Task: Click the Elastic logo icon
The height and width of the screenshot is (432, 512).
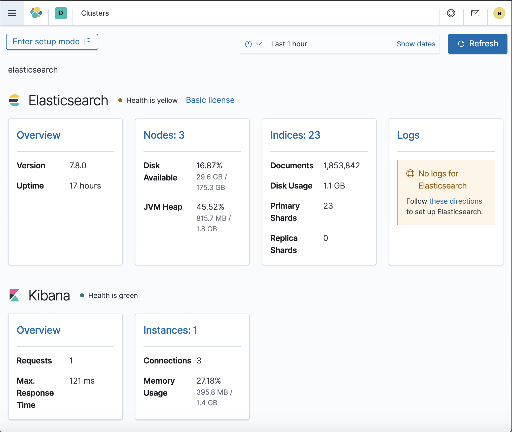Action: 36,13
